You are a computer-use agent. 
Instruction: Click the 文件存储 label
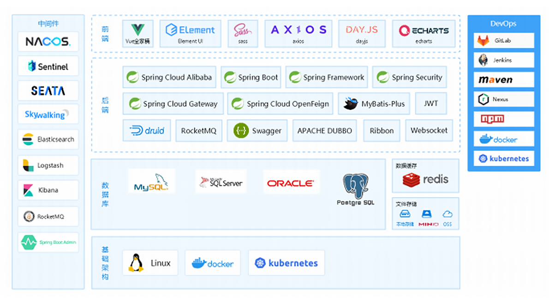point(406,204)
